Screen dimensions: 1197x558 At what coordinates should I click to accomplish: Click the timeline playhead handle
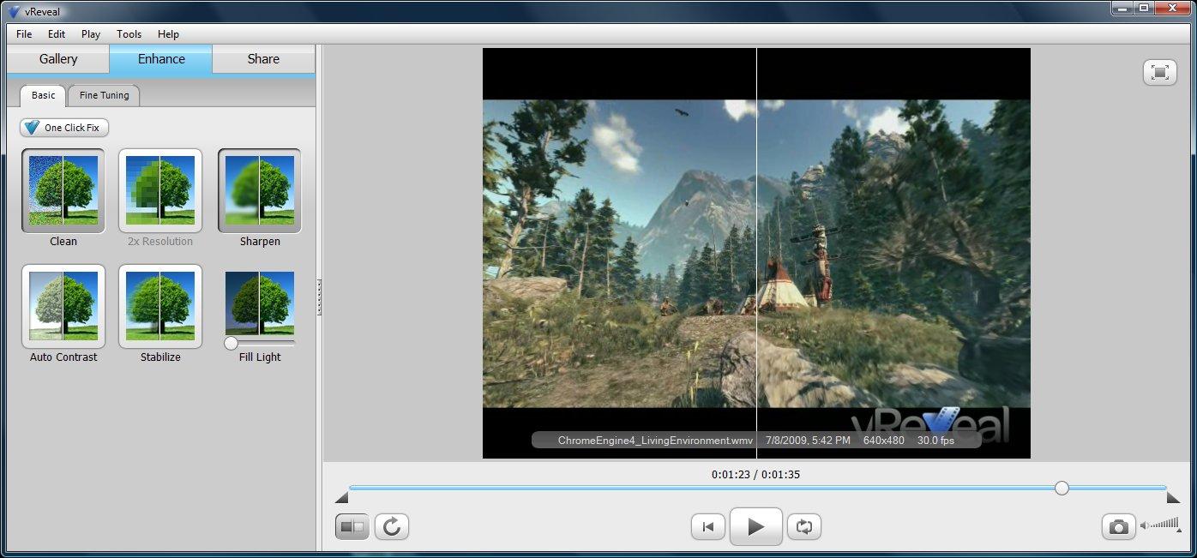pos(1062,488)
